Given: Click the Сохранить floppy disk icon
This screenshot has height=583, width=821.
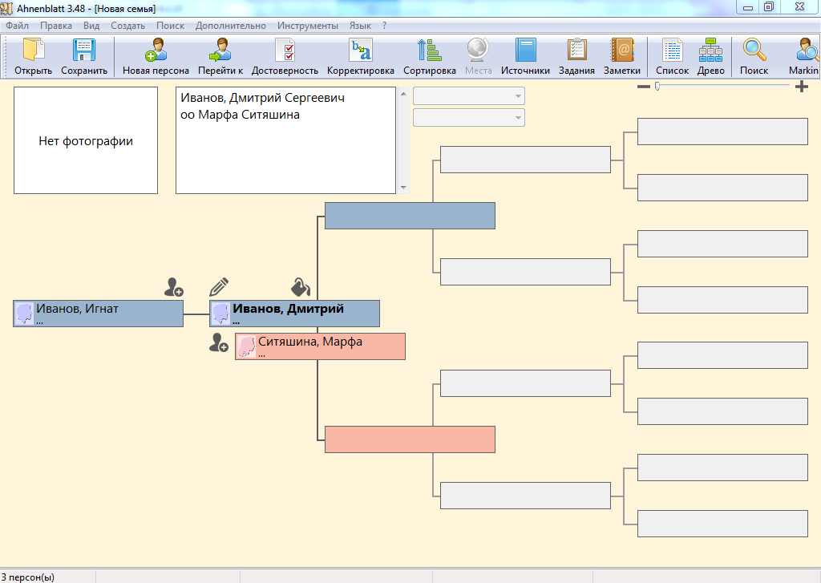Looking at the screenshot, I should (84, 51).
